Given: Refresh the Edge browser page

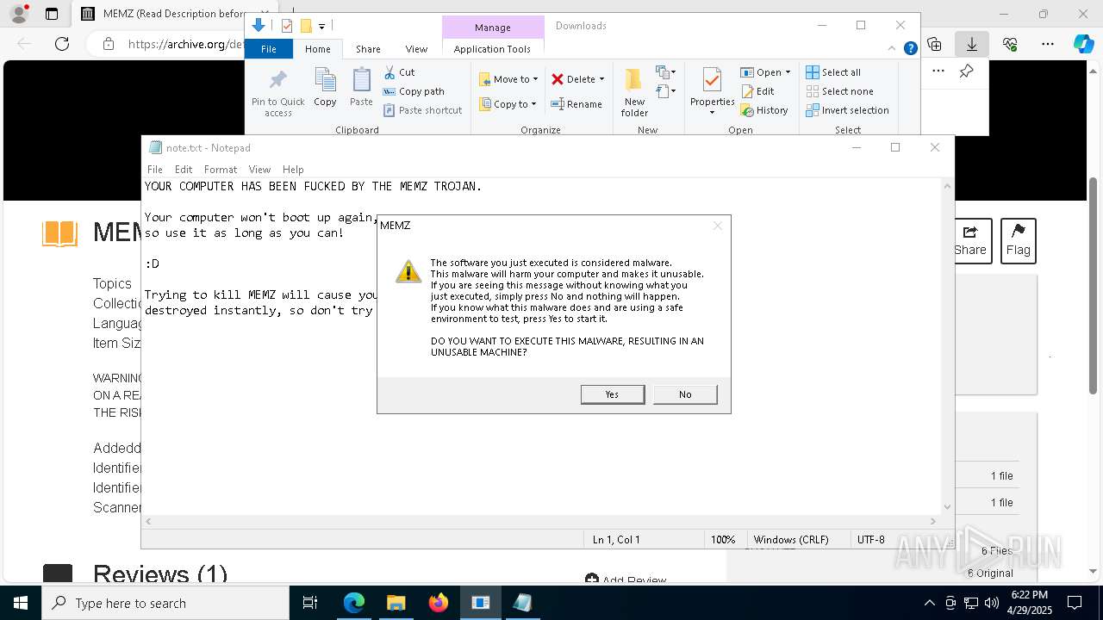Looking at the screenshot, I should pos(61,44).
